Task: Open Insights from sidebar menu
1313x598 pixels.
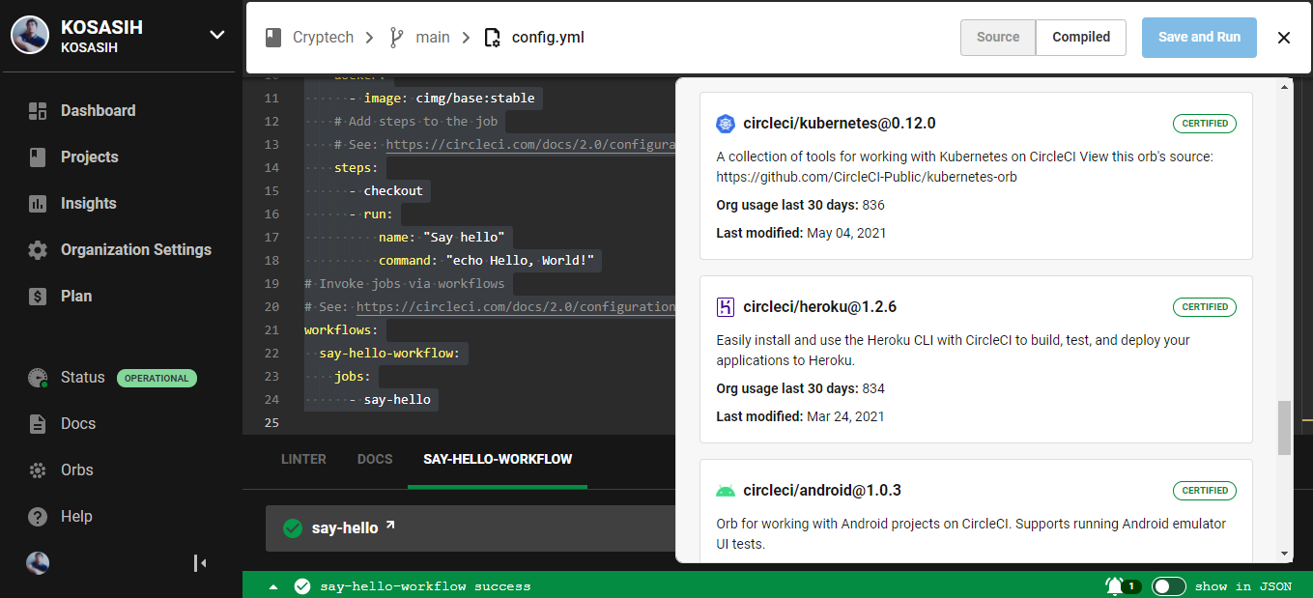Action: (x=89, y=203)
